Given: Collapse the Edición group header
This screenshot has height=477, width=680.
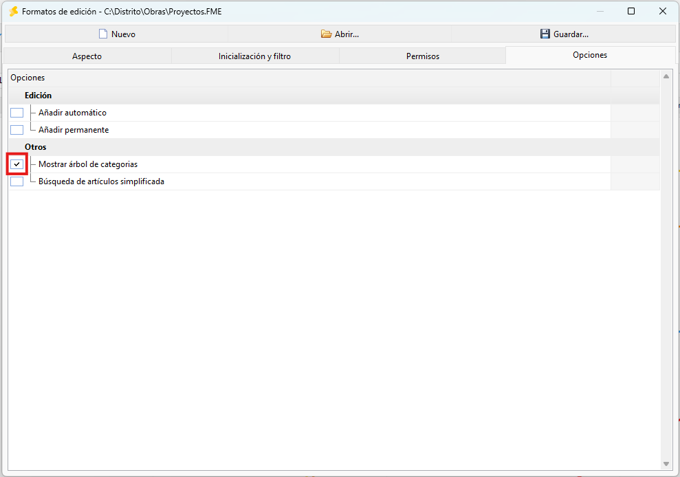Looking at the screenshot, I should pyautogui.click(x=39, y=96).
